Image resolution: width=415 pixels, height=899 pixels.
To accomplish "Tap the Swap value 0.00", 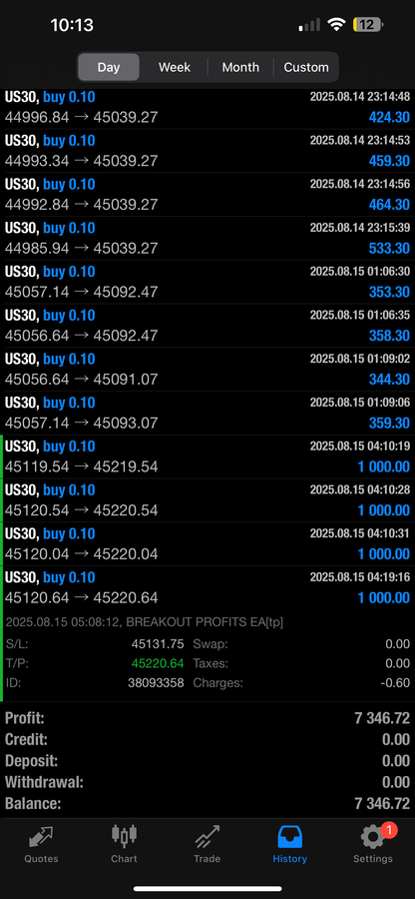I will tap(397, 644).
